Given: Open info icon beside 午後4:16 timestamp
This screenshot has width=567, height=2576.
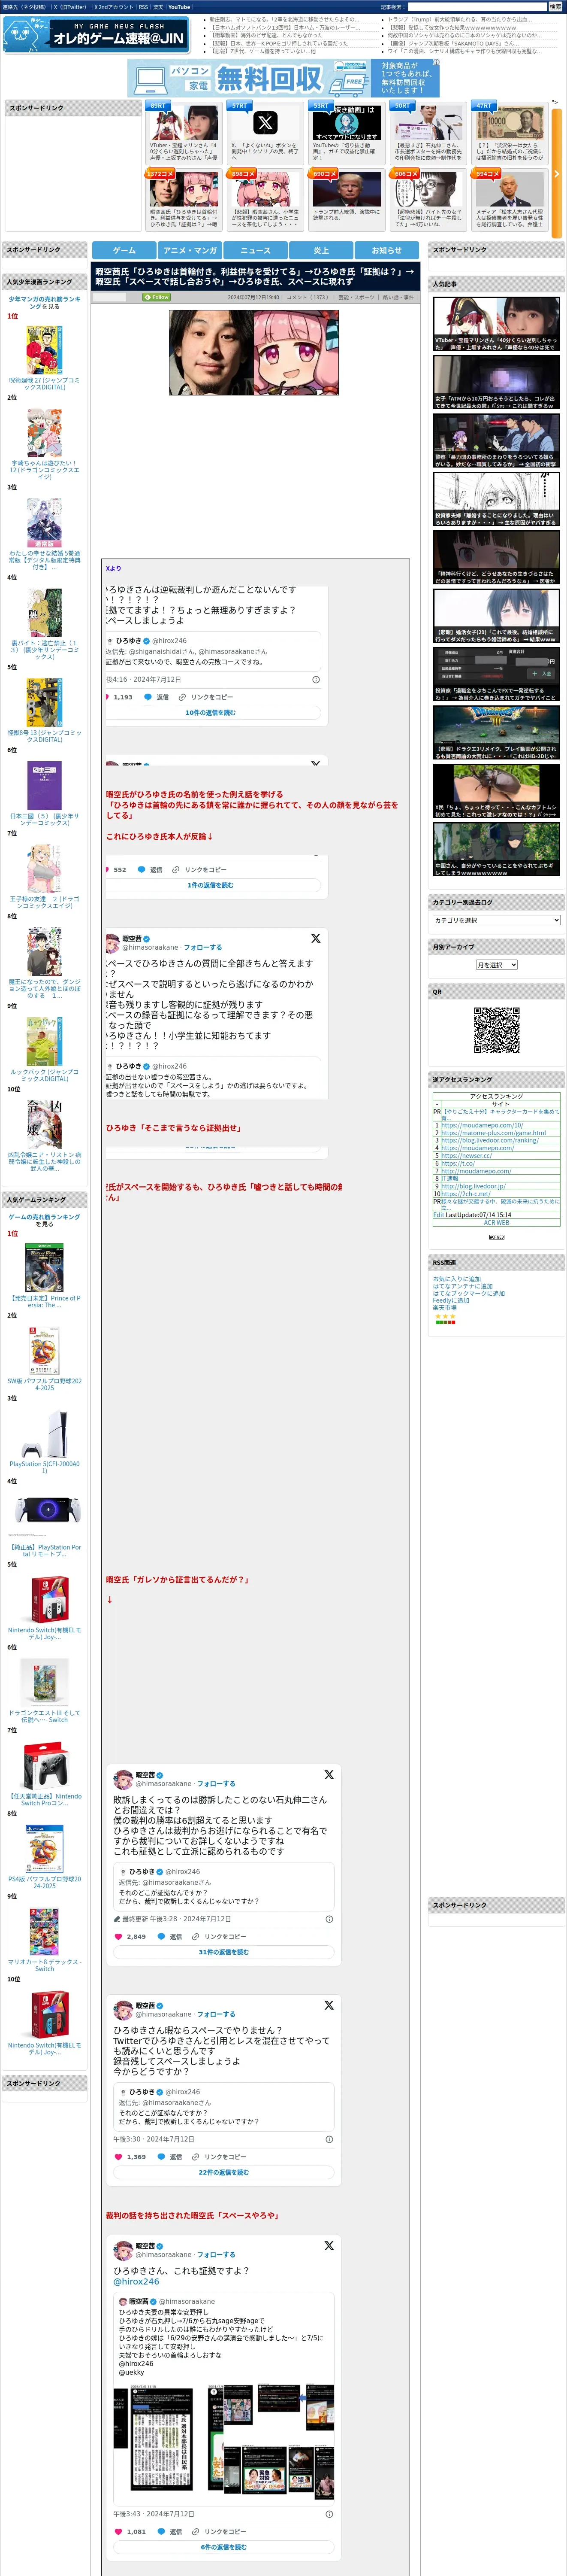Looking at the screenshot, I should [x=317, y=679].
